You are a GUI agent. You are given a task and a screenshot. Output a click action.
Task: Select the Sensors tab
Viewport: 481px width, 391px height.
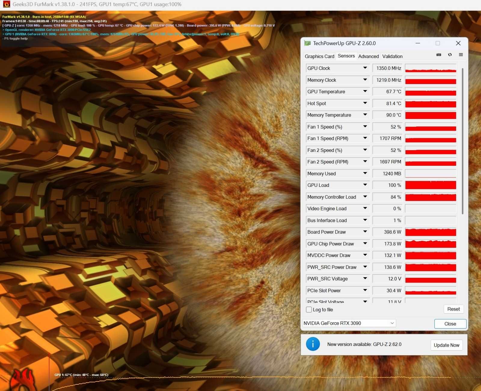point(346,56)
